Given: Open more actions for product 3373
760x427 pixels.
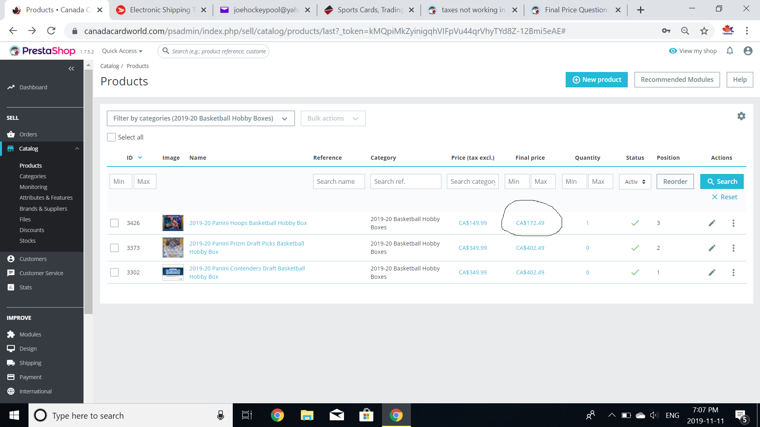Looking at the screenshot, I should click(x=733, y=248).
